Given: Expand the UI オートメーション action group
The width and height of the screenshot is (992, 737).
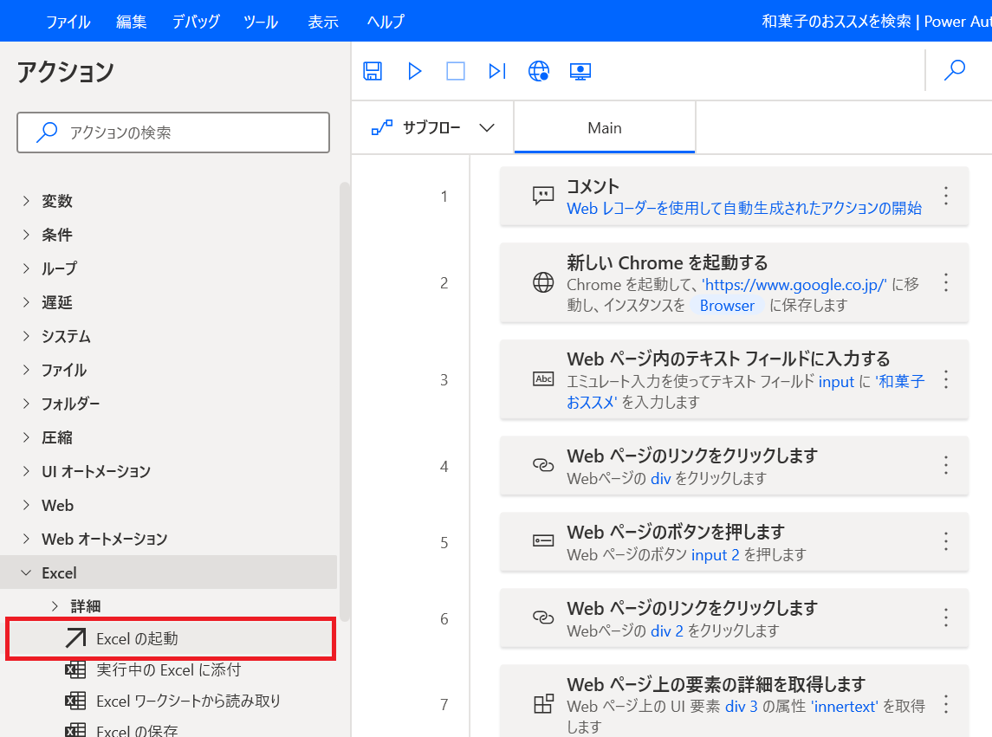Looking at the screenshot, I should (26, 471).
